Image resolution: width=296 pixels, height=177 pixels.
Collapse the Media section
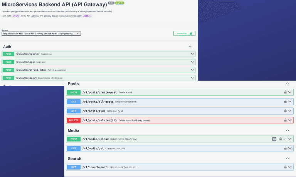coord(287,130)
